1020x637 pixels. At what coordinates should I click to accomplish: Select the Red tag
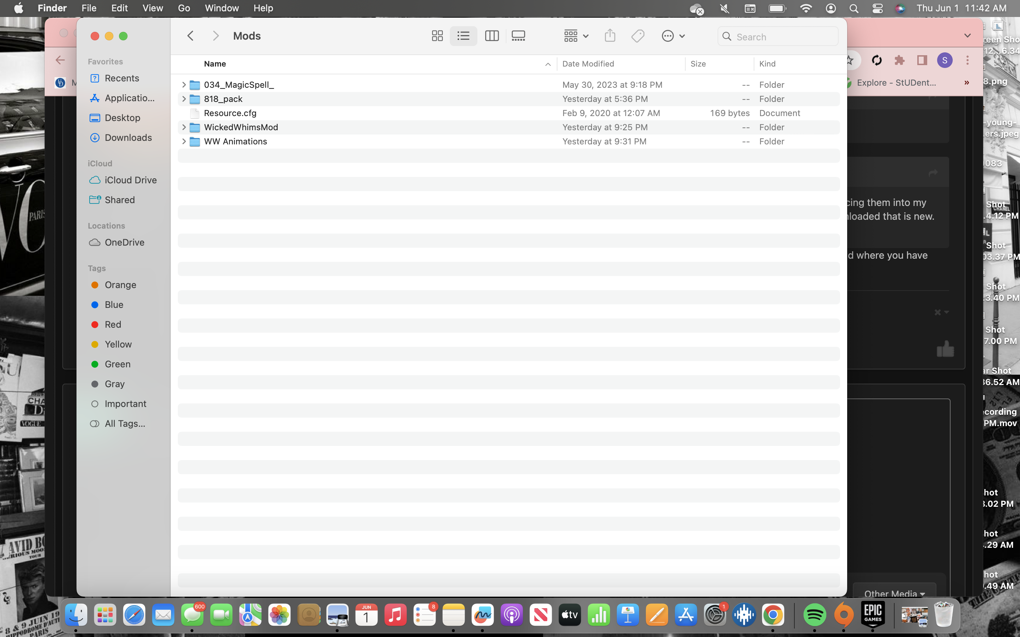113,325
